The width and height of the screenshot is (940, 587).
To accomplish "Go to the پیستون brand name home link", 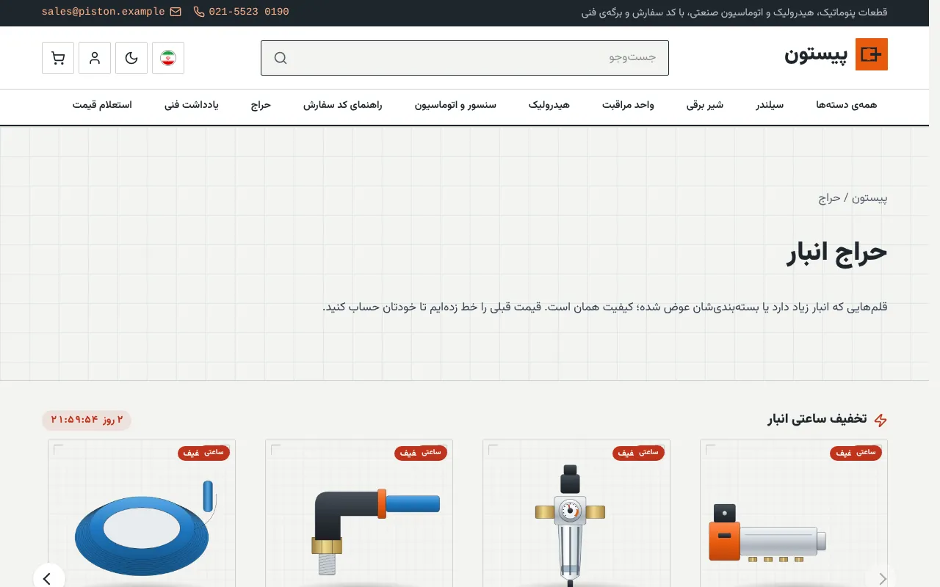I will click(816, 55).
